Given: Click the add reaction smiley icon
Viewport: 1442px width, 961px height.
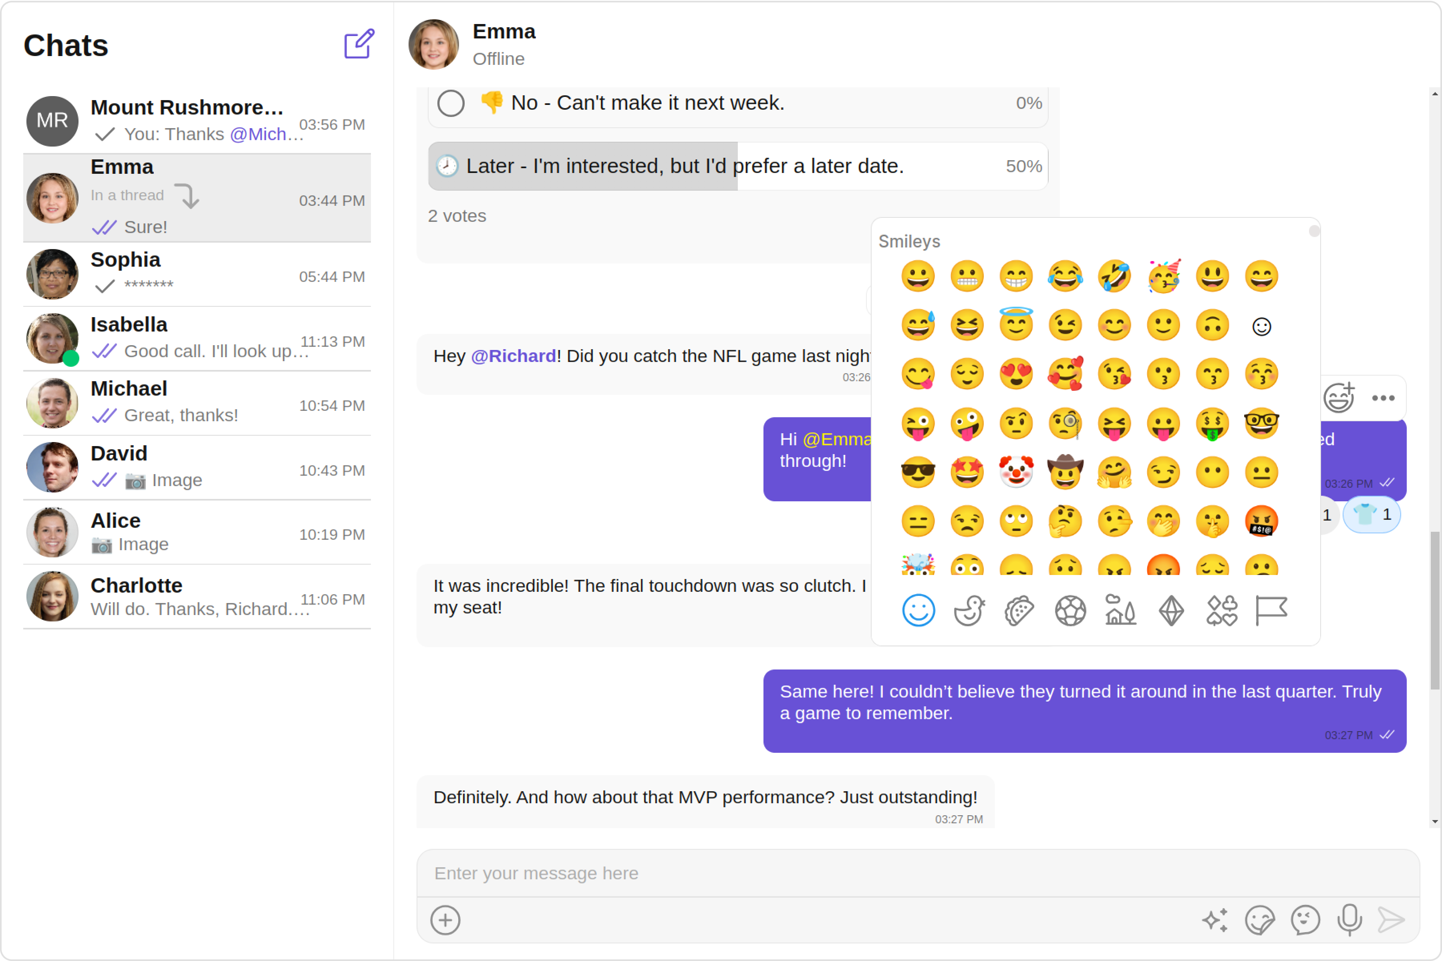Looking at the screenshot, I should coord(1338,398).
